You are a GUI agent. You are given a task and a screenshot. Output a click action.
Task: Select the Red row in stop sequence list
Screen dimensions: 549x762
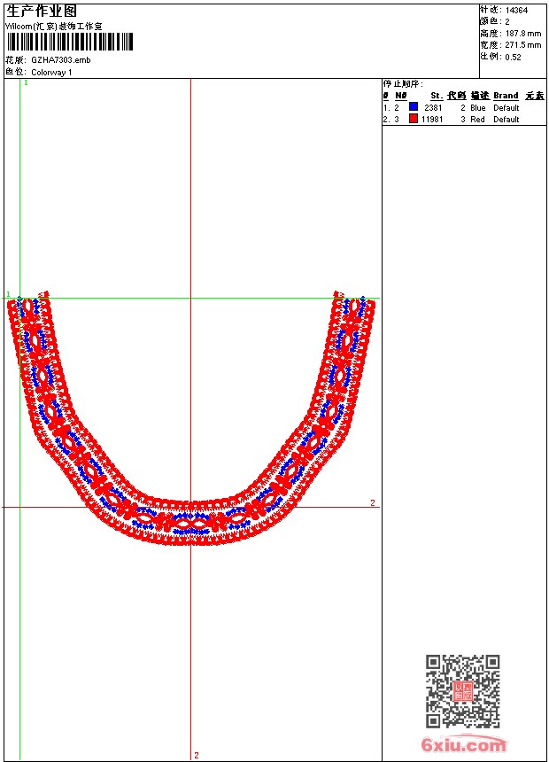tap(463, 119)
